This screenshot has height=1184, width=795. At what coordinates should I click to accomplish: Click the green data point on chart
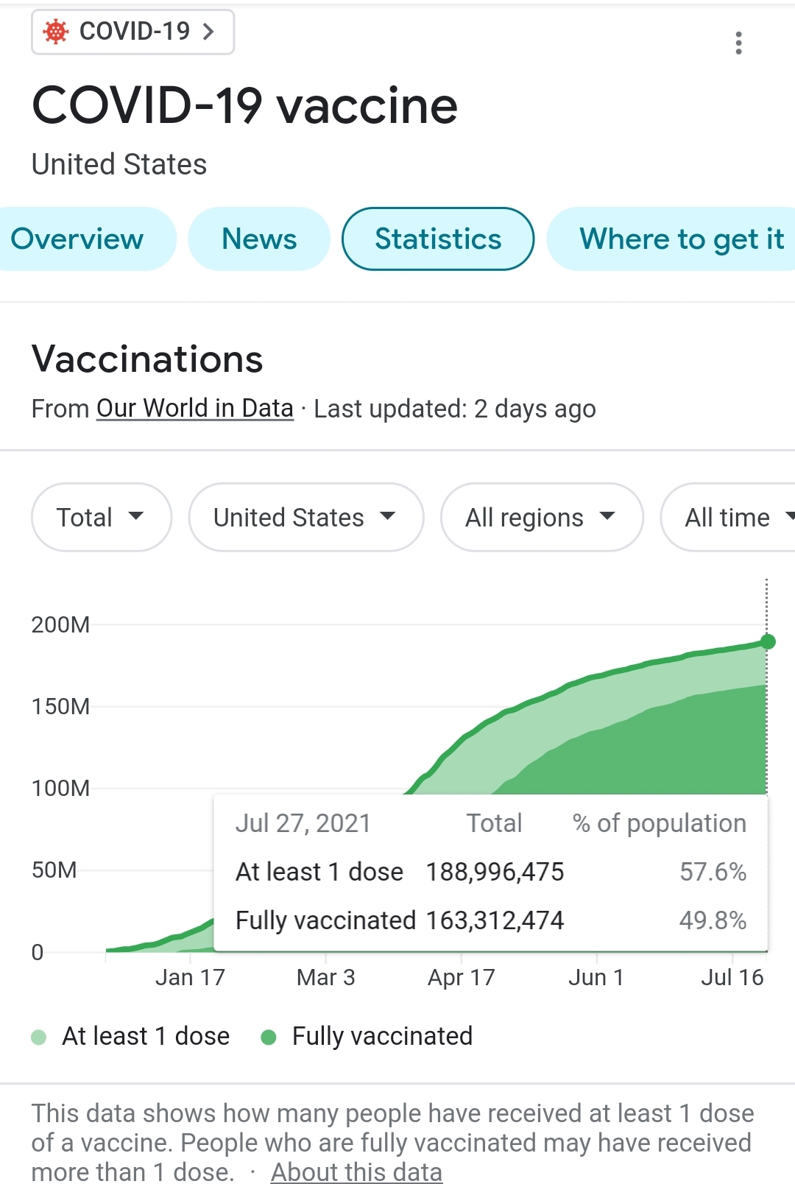pyautogui.click(x=768, y=641)
